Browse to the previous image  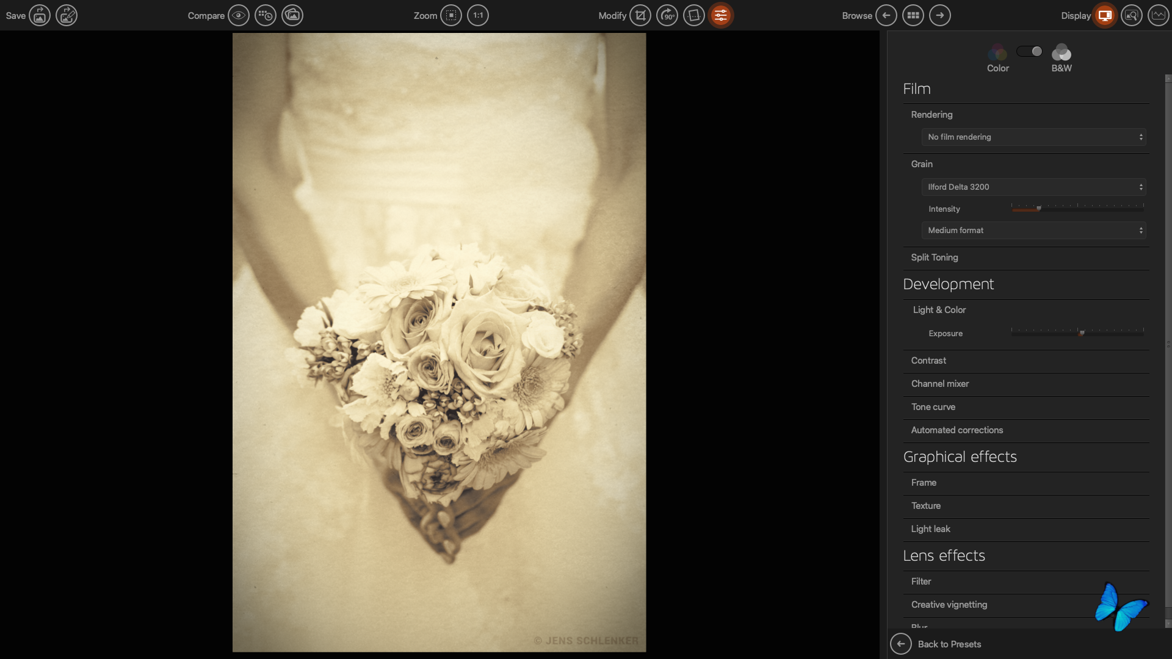click(886, 15)
